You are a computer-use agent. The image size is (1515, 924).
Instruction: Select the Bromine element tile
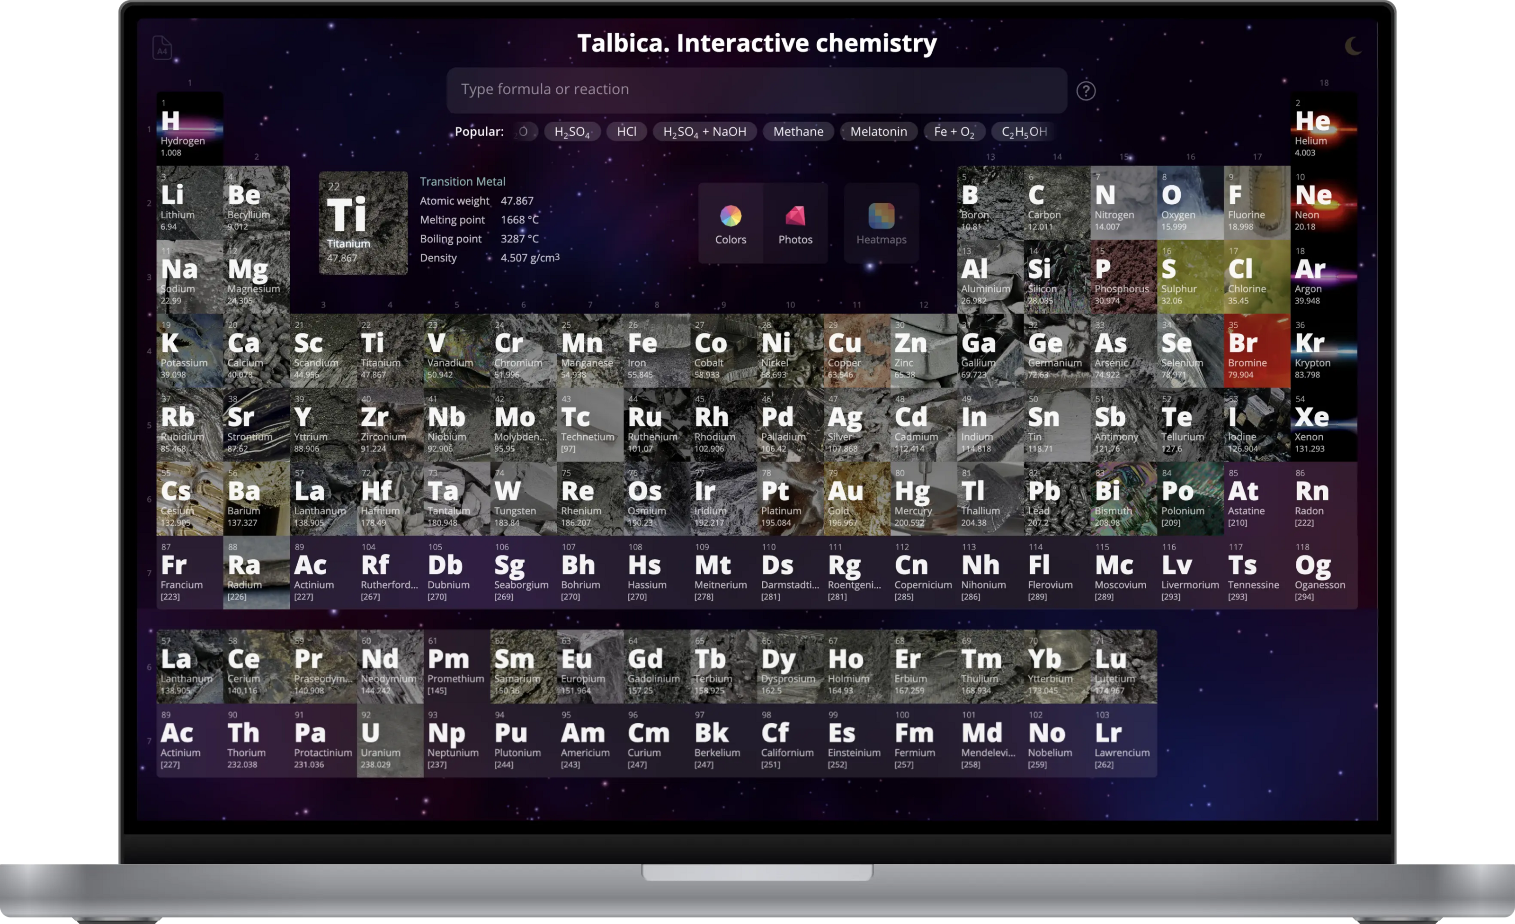point(1257,350)
